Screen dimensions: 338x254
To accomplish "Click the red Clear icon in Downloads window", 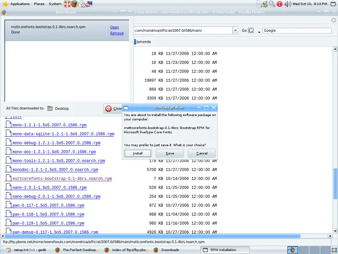I will [109, 108].
